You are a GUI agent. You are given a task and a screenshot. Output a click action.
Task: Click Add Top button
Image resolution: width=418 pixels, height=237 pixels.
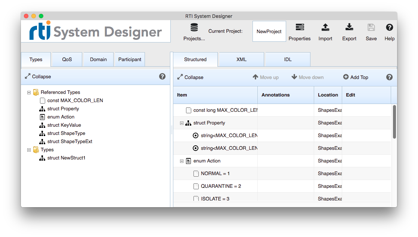tap(356, 77)
